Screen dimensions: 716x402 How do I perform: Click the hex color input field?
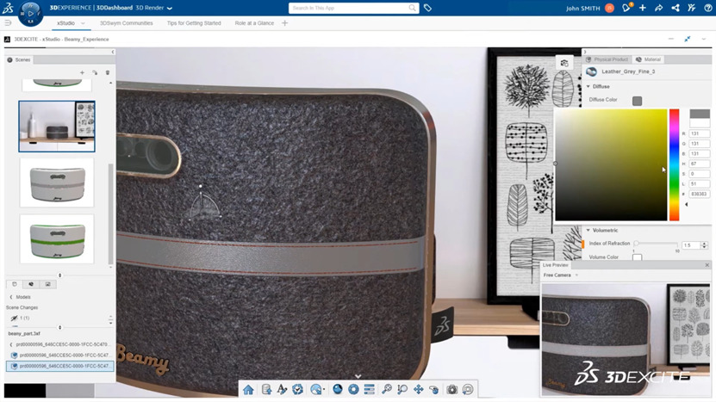699,194
